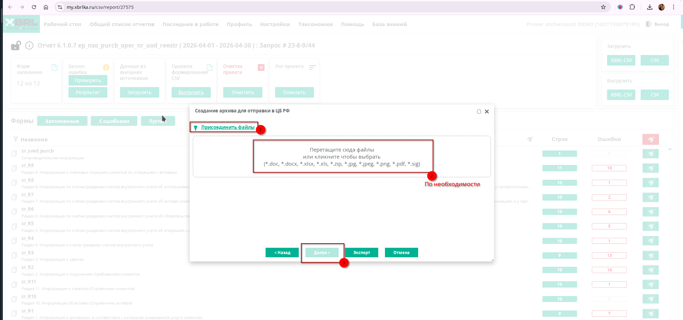Show only forms С ошибками
Image resolution: width=683 pixels, height=320 pixels.
(114, 121)
